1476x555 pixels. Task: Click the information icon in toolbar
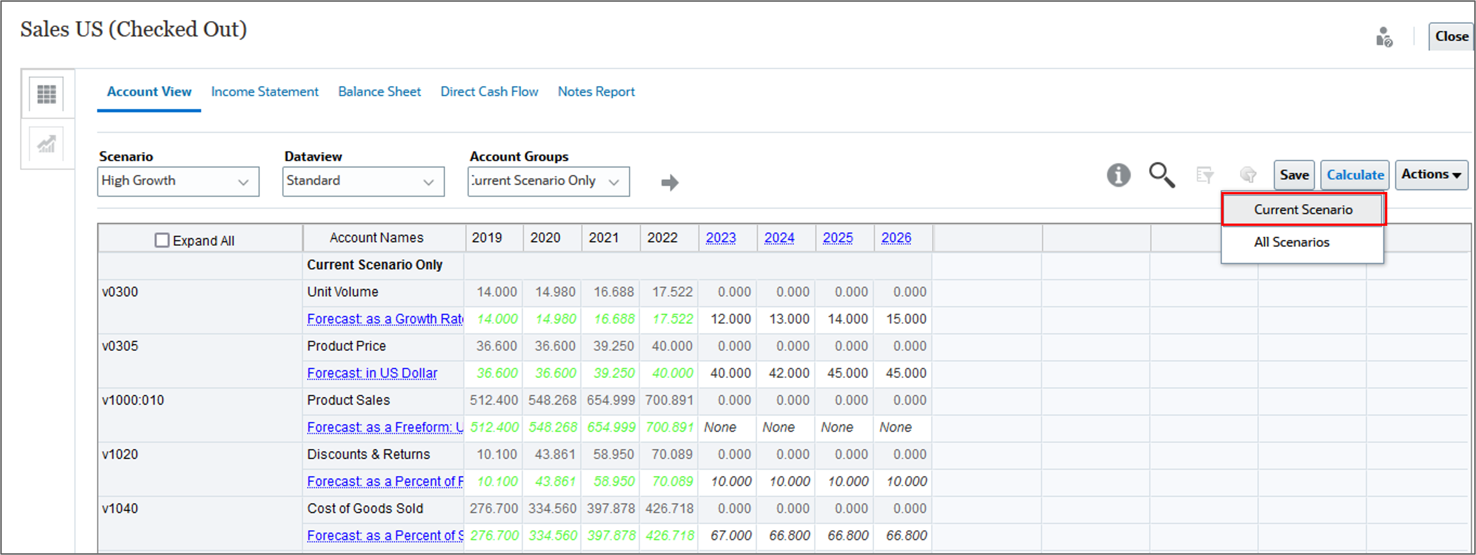point(1118,175)
